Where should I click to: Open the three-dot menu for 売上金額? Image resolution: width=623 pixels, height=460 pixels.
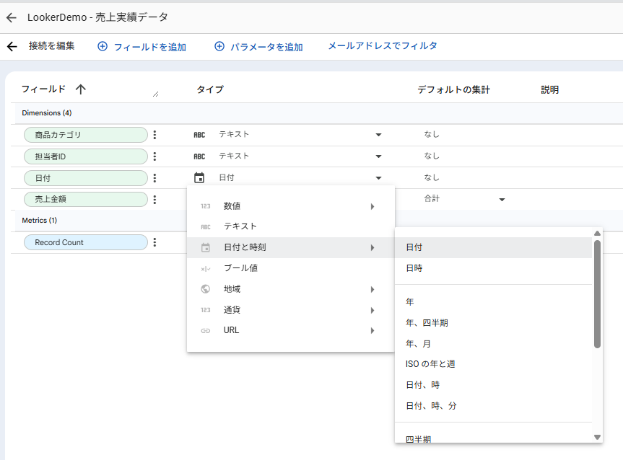pyautogui.click(x=155, y=199)
